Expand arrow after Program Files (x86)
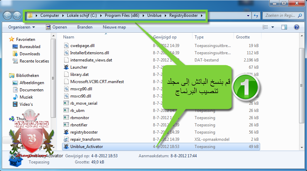Image resolution: width=307 pixels, height=171 pixels. tap(143, 15)
